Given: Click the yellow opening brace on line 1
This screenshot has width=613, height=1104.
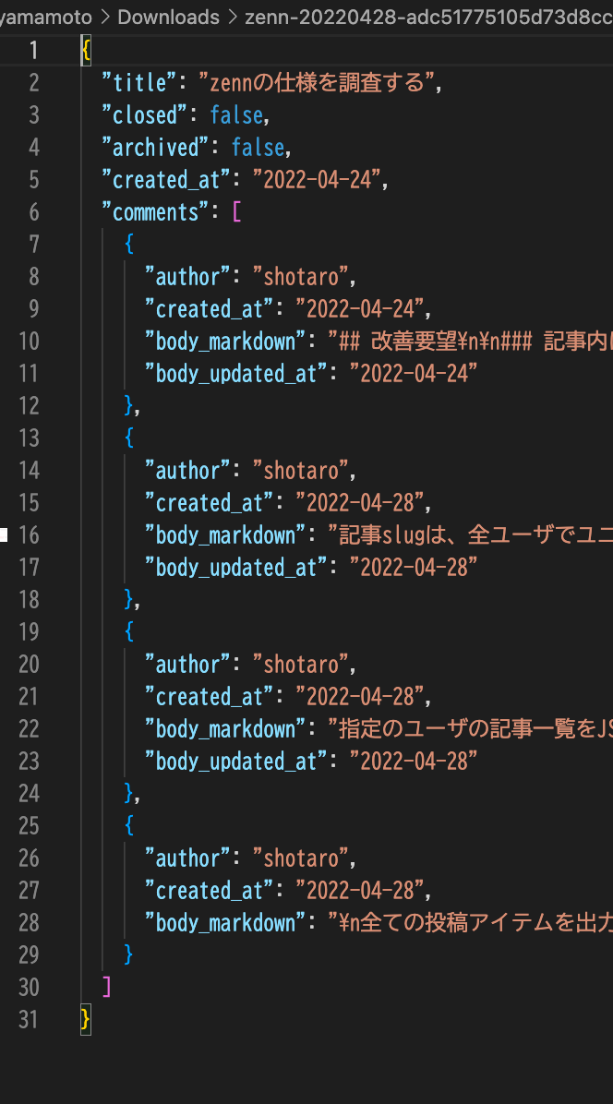Looking at the screenshot, I should click(86, 51).
